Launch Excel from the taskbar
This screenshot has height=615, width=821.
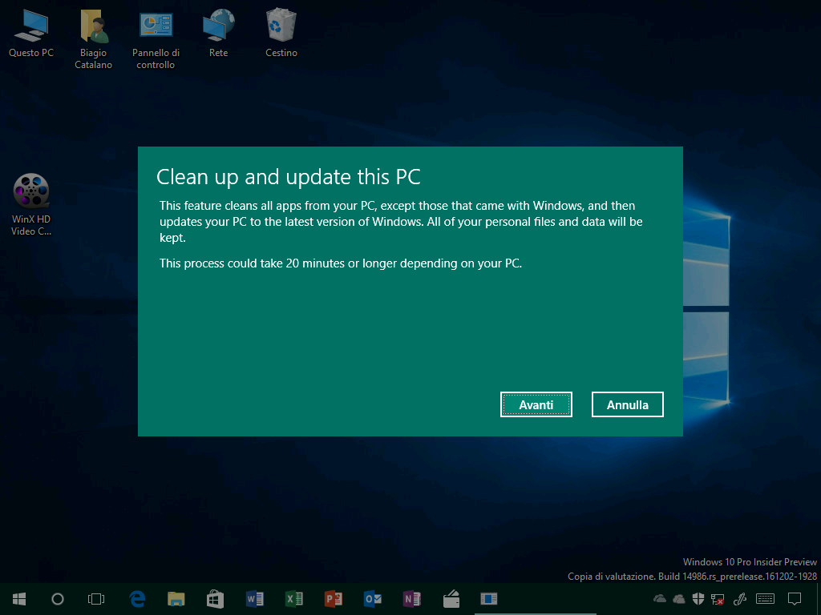point(293,599)
